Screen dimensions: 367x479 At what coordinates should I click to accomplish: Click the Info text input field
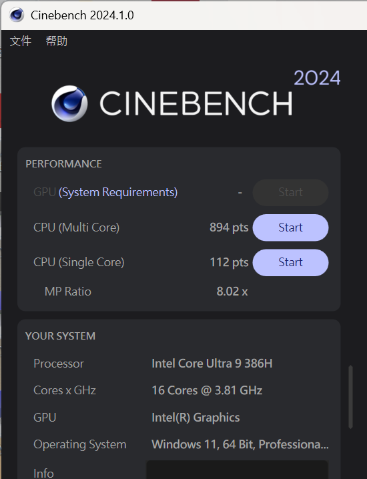point(237,470)
